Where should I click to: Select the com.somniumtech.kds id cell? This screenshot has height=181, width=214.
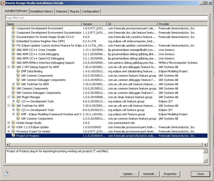pyautogui.click(x=121, y=123)
